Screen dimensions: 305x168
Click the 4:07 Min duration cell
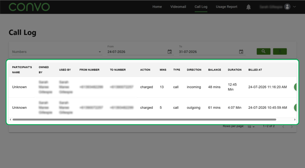[234, 108]
